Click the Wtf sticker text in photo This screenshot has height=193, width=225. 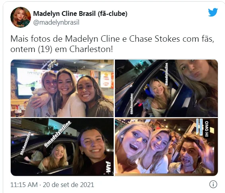pyautogui.click(x=109, y=167)
